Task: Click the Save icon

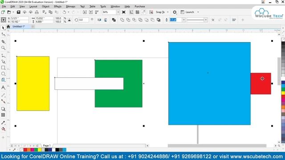Action: click(x=18, y=12)
